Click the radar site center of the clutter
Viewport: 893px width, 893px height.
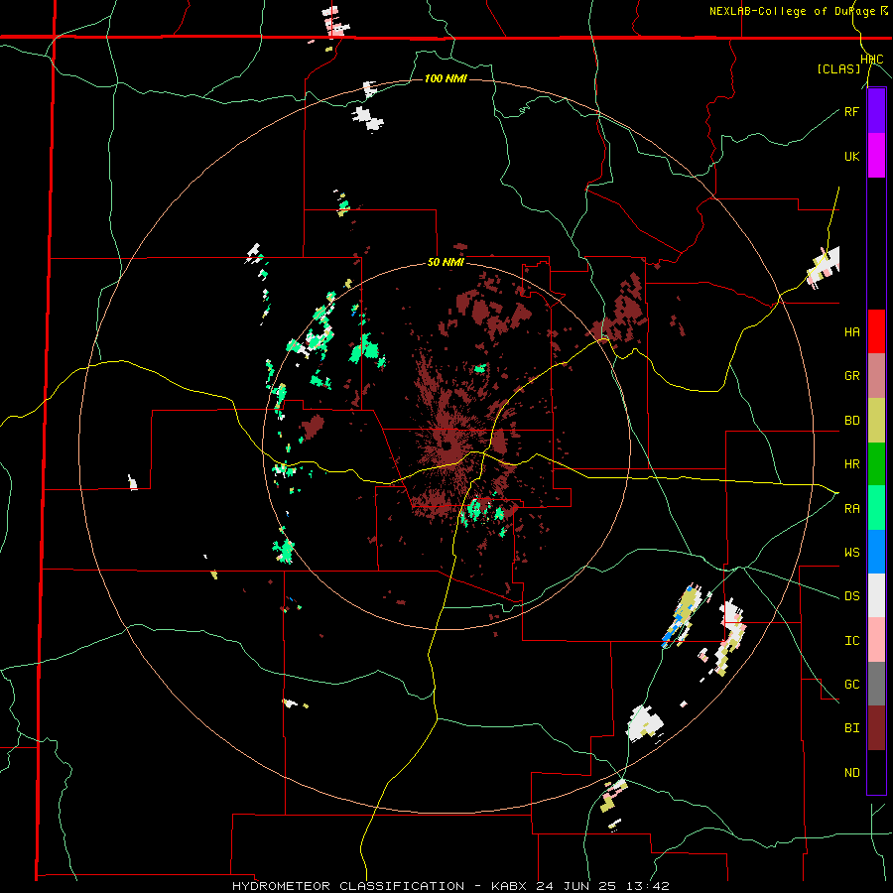tap(446, 446)
